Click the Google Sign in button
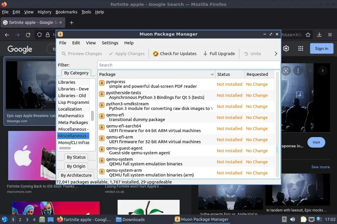This screenshot has width=337, height=224. (x=321, y=48)
